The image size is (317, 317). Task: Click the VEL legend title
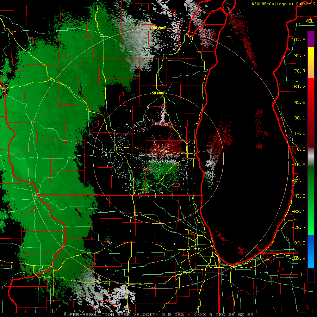tap(309, 21)
